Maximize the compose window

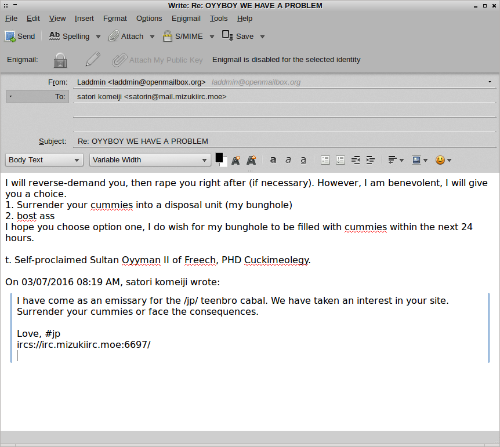pyautogui.click(x=485, y=6)
